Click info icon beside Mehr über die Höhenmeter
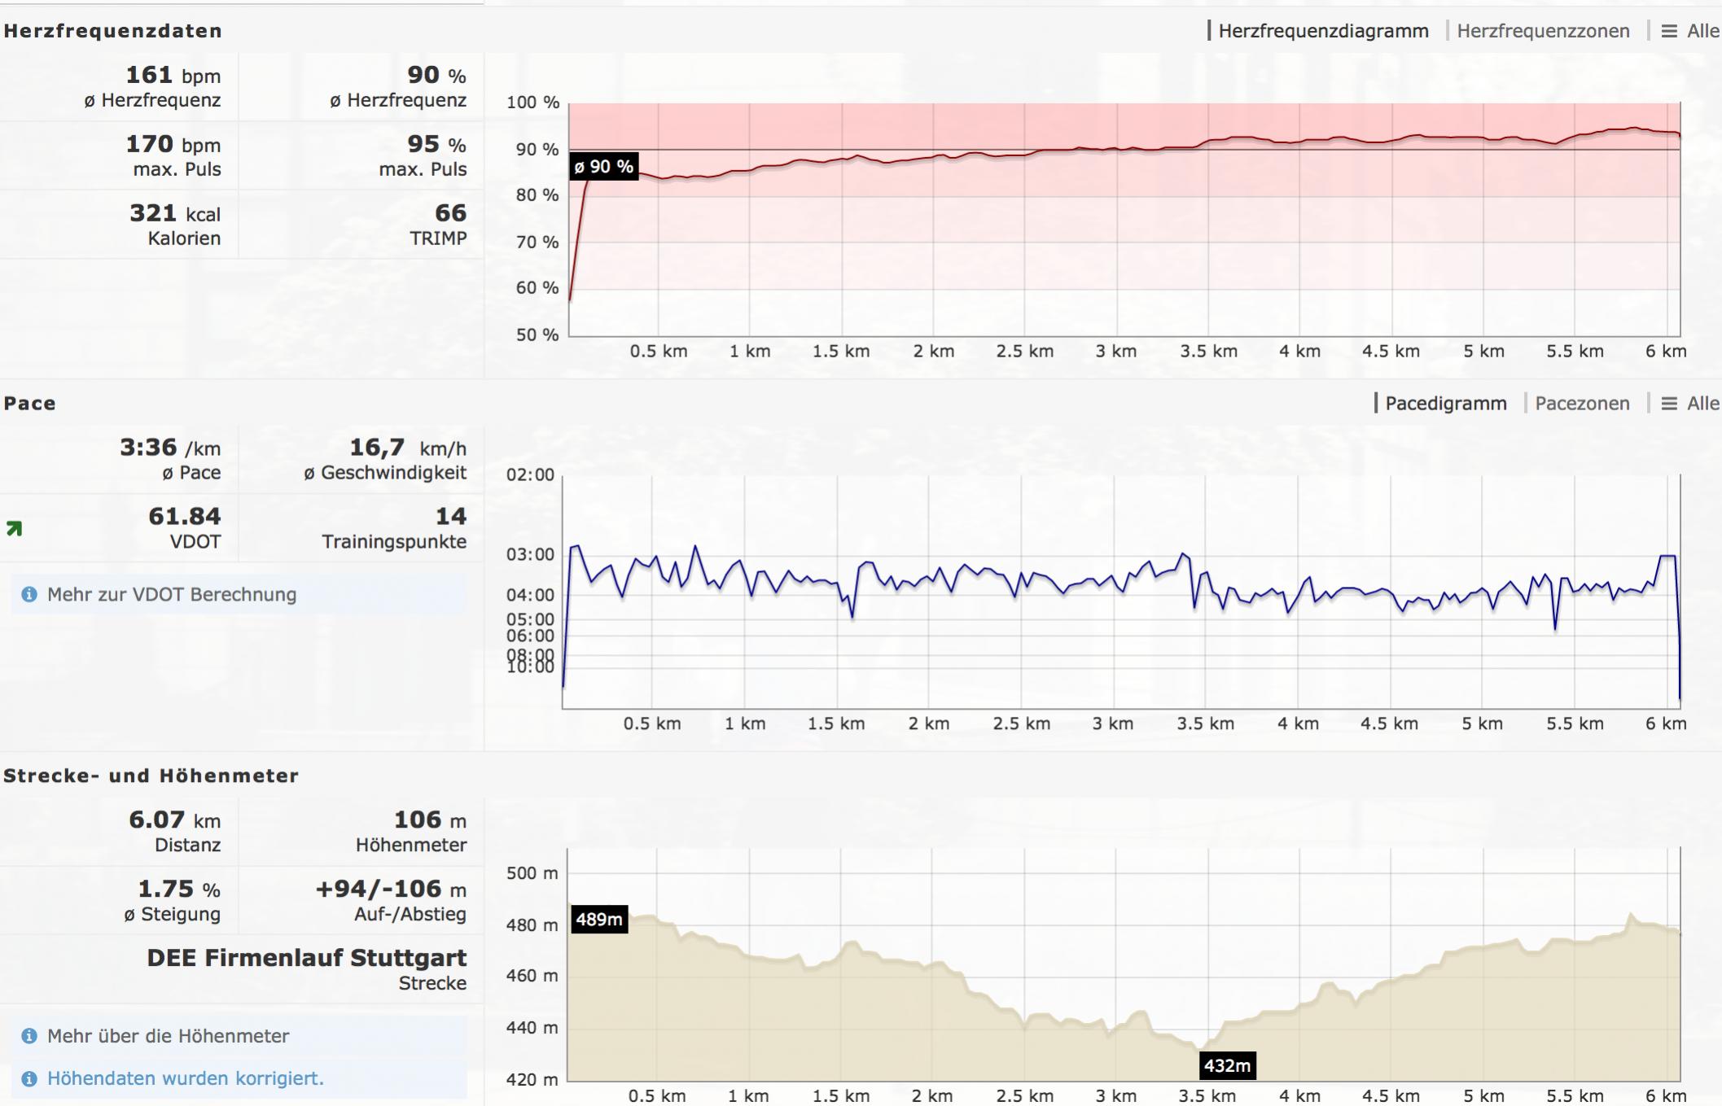This screenshot has height=1106, width=1722. 29,1036
